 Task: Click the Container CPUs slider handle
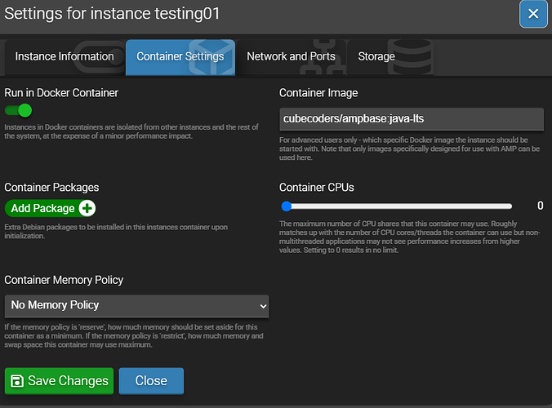coord(287,206)
